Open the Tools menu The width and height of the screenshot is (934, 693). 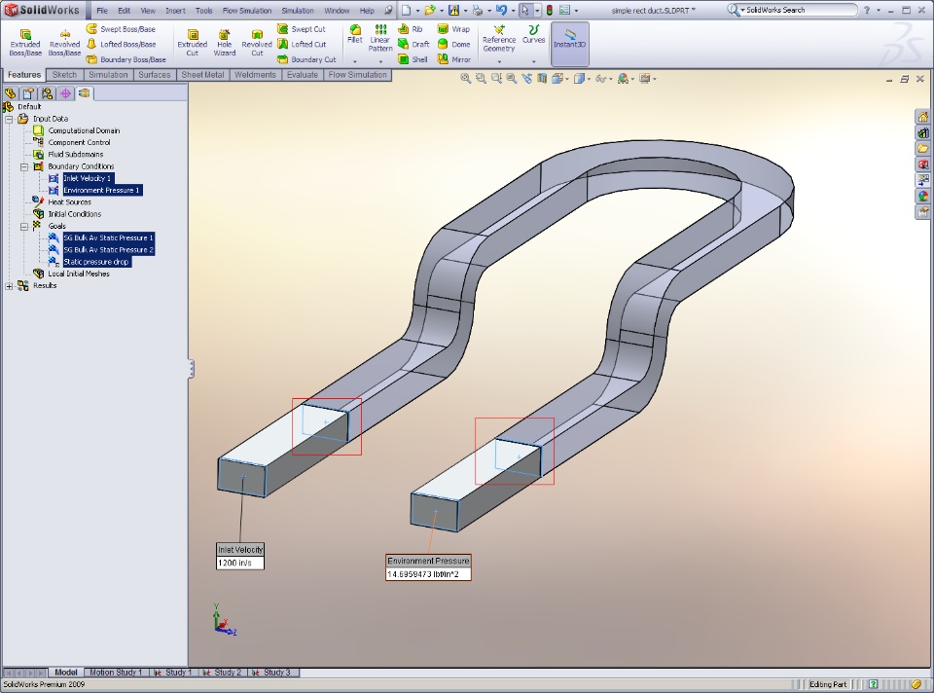click(x=203, y=11)
